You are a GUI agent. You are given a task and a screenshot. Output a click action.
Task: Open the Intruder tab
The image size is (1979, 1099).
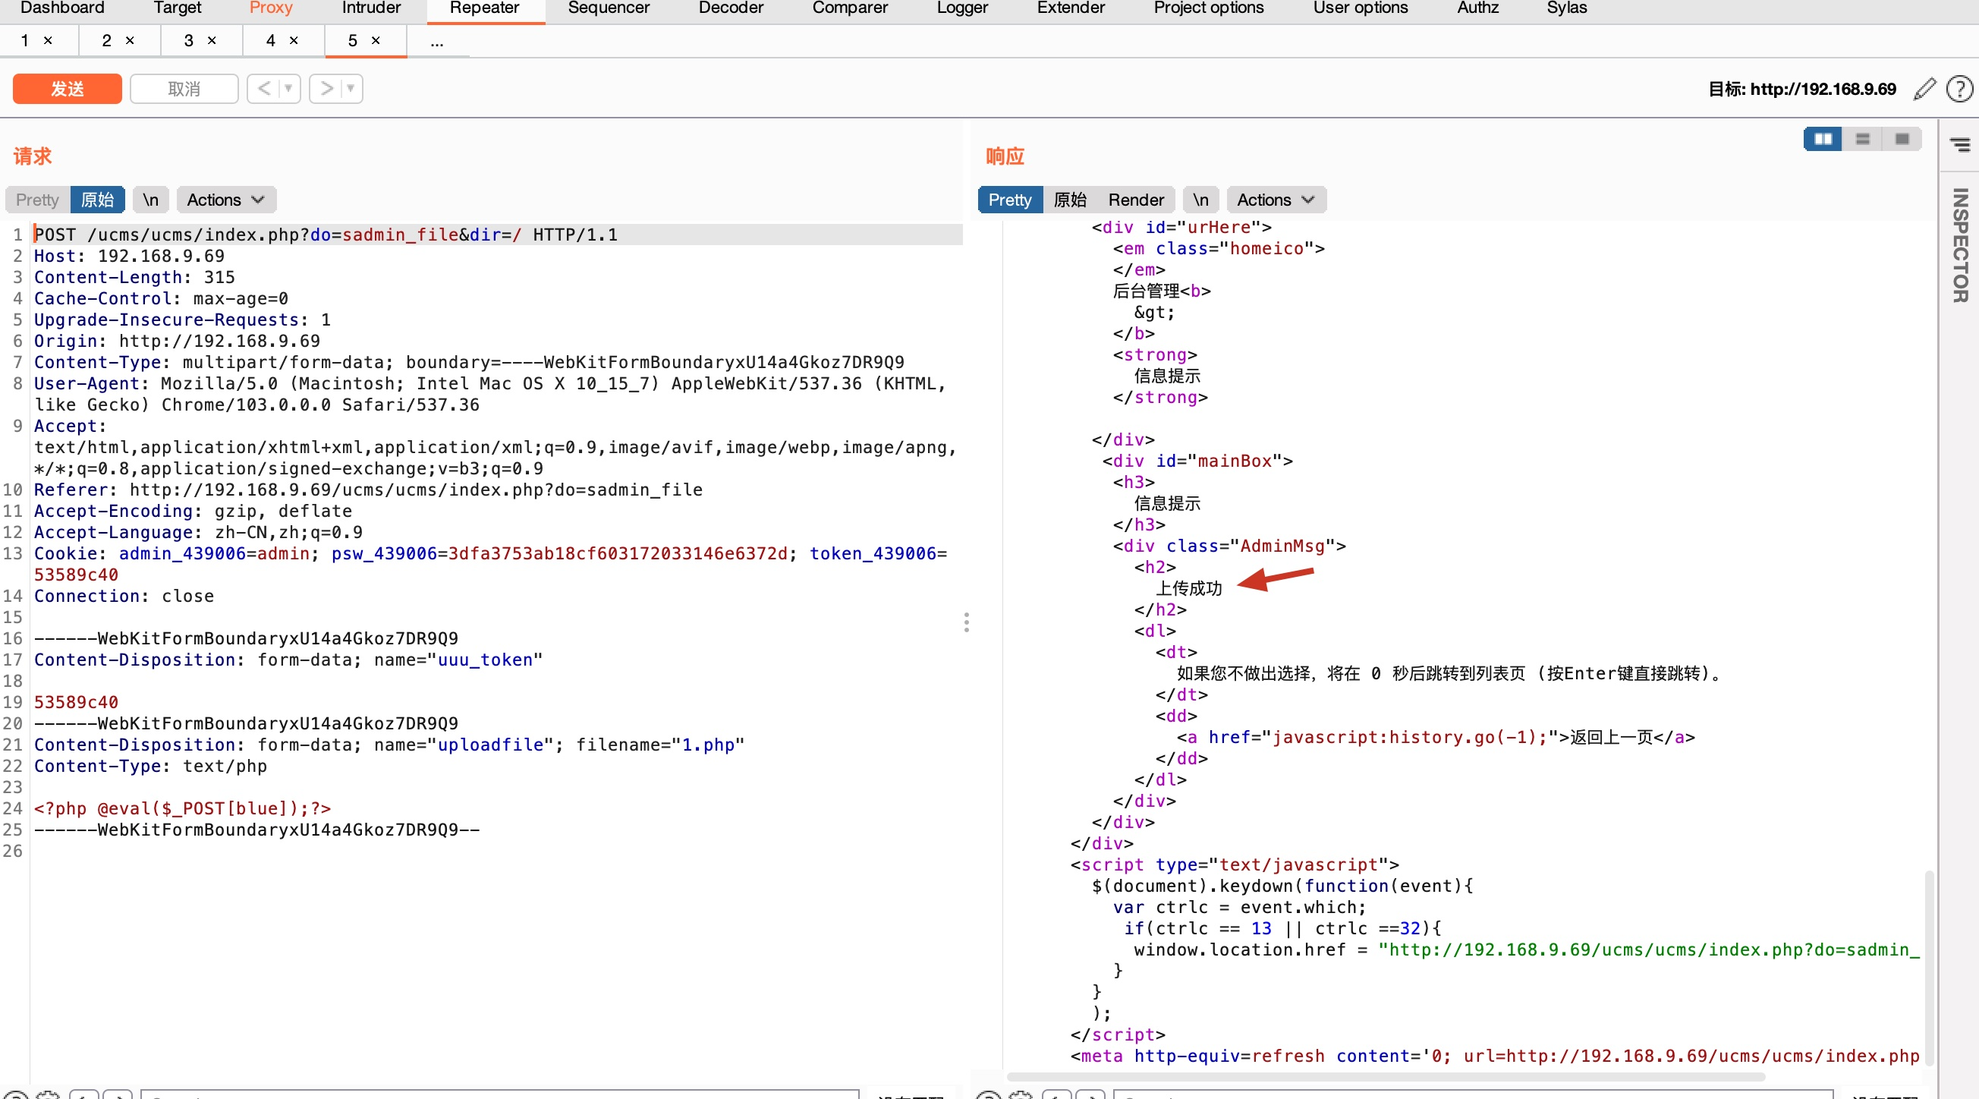pyautogui.click(x=371, y=8)
